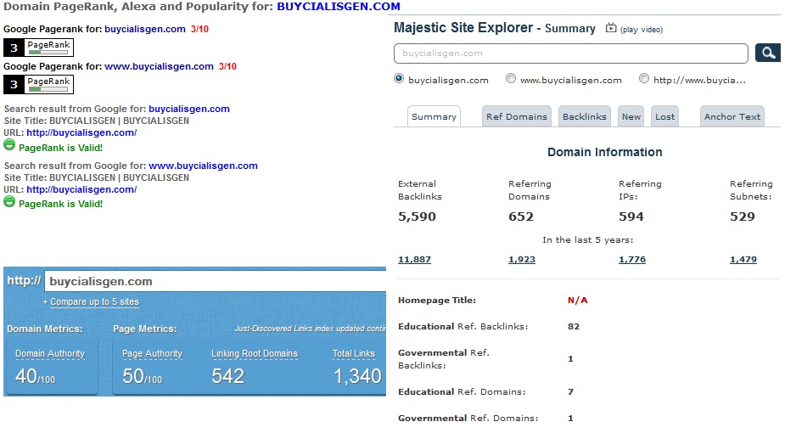Click www.buycialisgen.com link after Google Pagerank for
This screenshot has height=433, width=796.
click(159, 66)
